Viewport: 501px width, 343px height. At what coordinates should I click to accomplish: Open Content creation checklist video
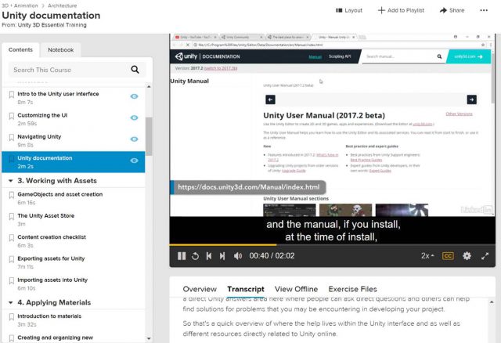click(x=52, y=237)
